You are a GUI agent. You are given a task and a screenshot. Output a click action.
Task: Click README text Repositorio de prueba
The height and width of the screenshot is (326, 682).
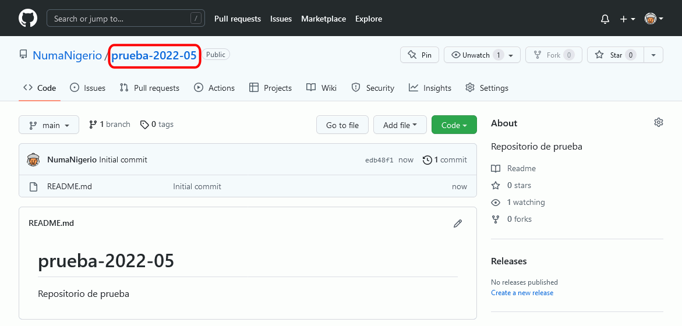[x=83, y=294]
